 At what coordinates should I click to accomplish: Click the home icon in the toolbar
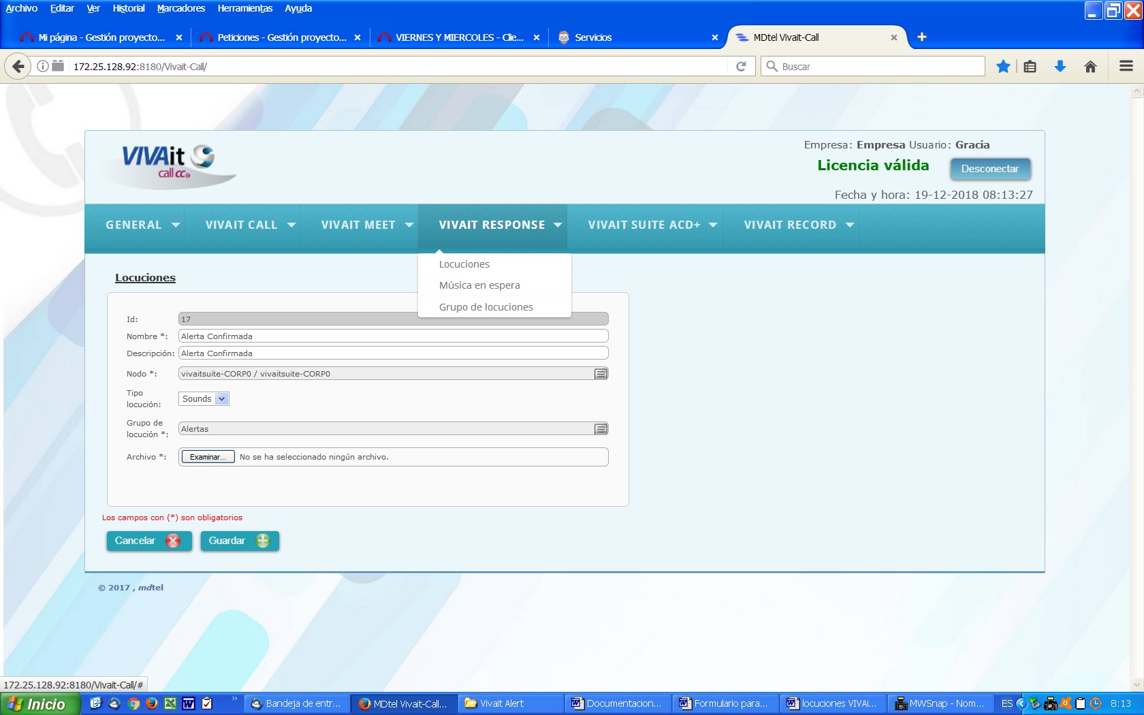(x=1090, y=66)
